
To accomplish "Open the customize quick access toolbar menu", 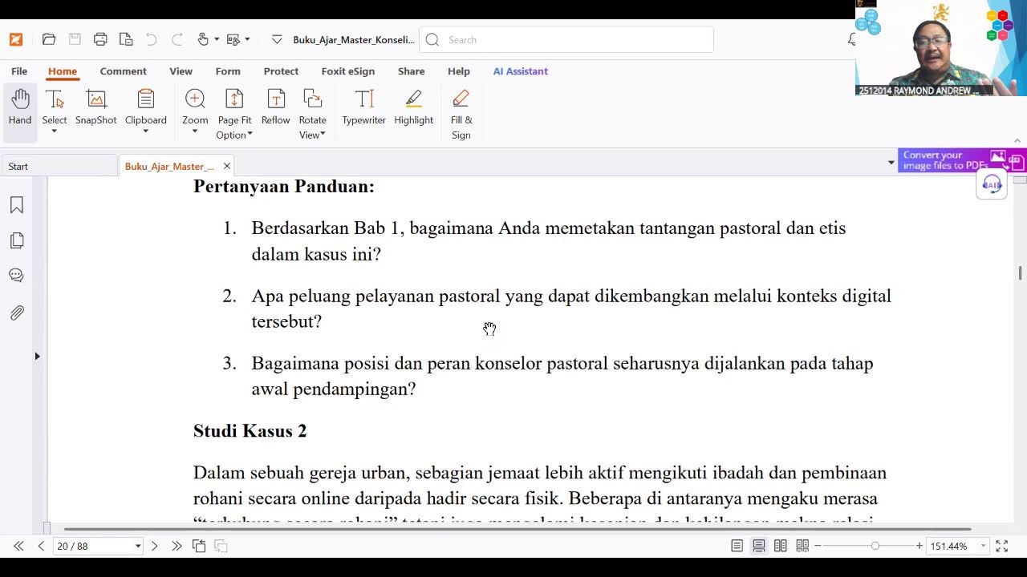I will click(x=277, y=39).
